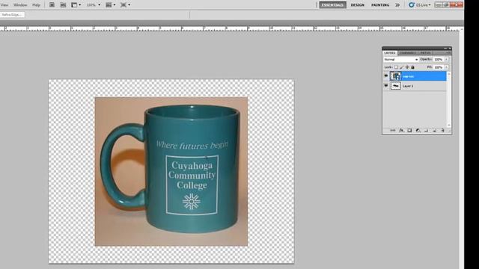Viewport: 479px width, 269px height.
Task: Collapse the Layers panel to icons
Action: 445,48
